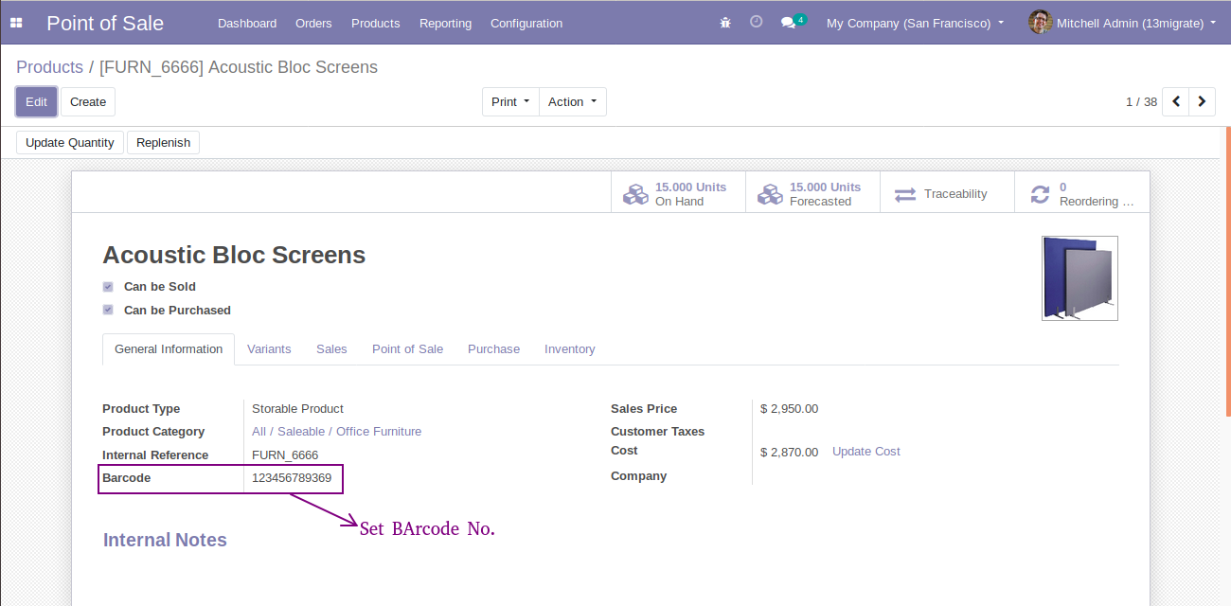Go to next product record arrow
1231x606 pixels.
click(1203, 101)
